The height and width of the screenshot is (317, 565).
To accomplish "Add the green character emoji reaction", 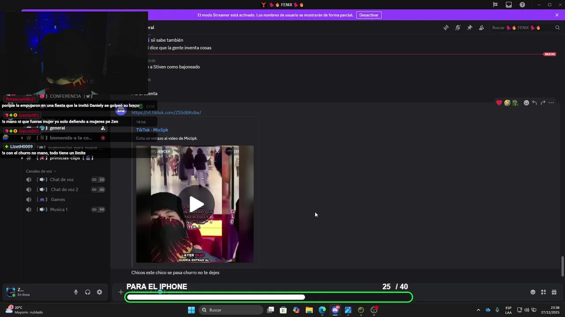I will pos(515,103).
